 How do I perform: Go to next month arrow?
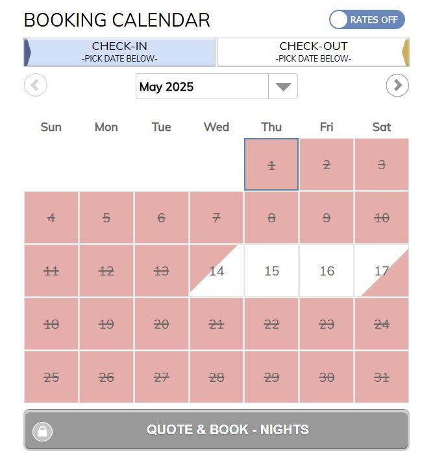397,85
